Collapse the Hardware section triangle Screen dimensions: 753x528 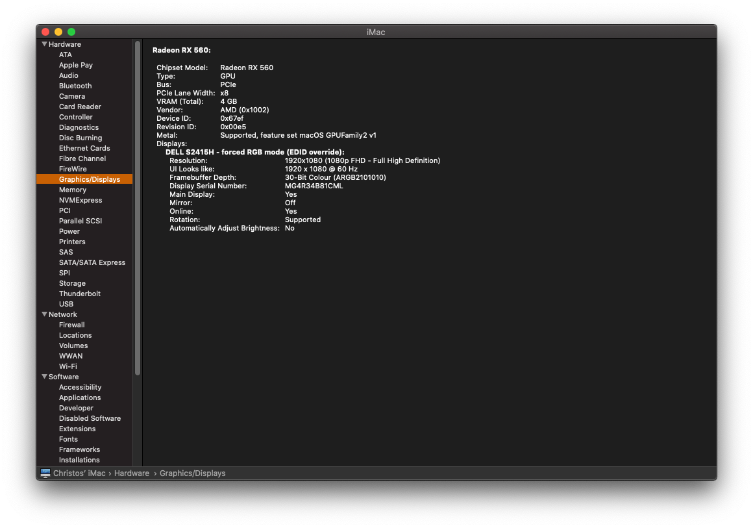tap(44, 44)
